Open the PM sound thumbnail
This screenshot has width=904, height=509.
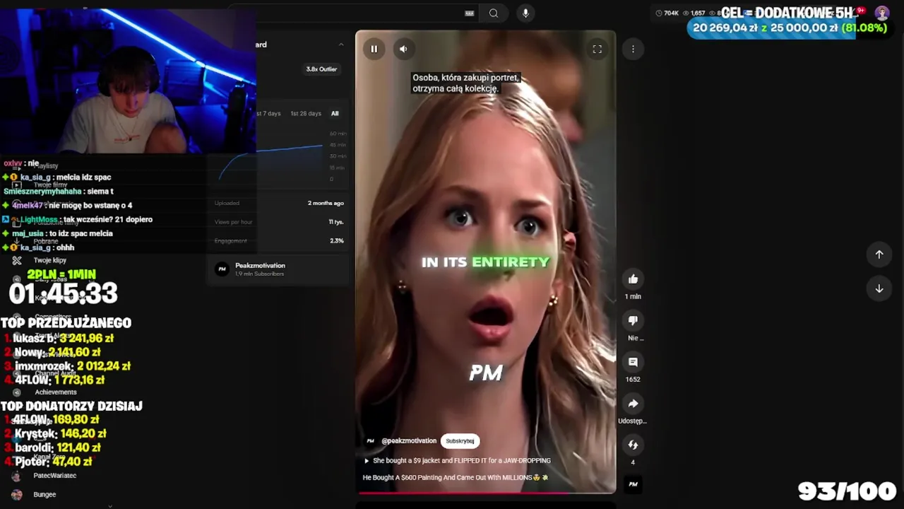point(633,484)
